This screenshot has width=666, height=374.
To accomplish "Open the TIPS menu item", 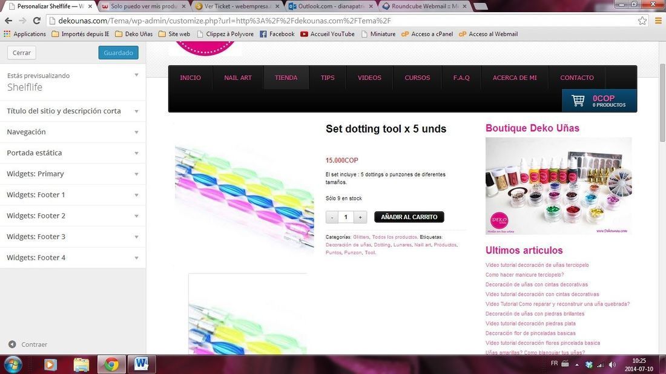I will coord(328,77).
